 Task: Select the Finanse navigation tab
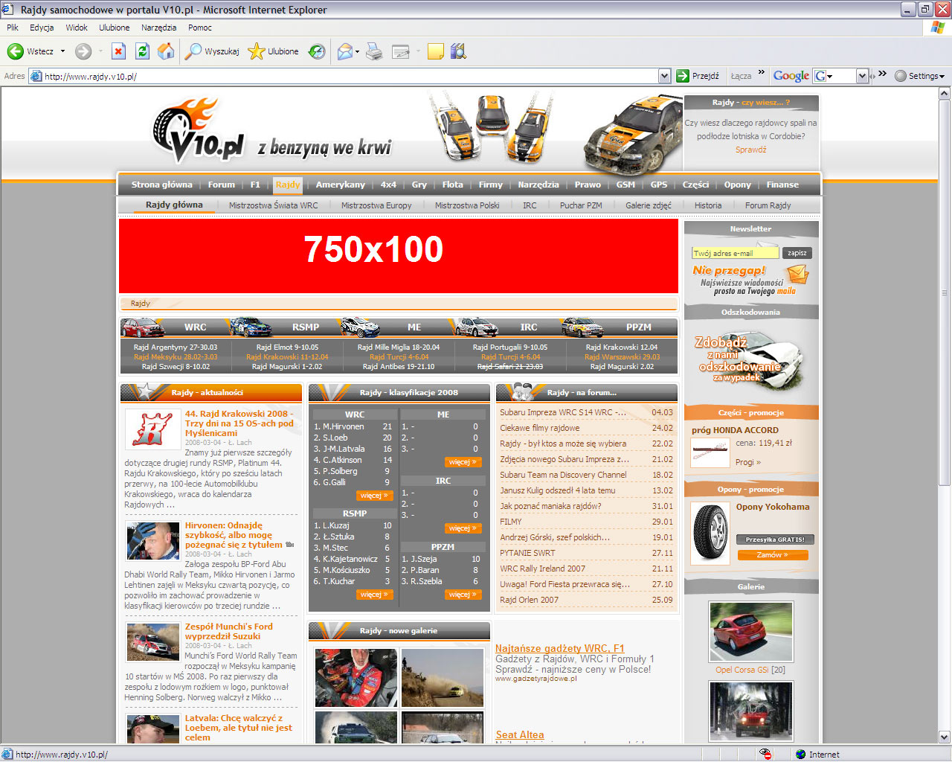pos(782,185)
